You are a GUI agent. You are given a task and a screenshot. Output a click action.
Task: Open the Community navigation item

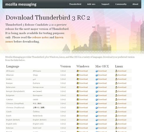pyautogui.click(x=121, y=4)
